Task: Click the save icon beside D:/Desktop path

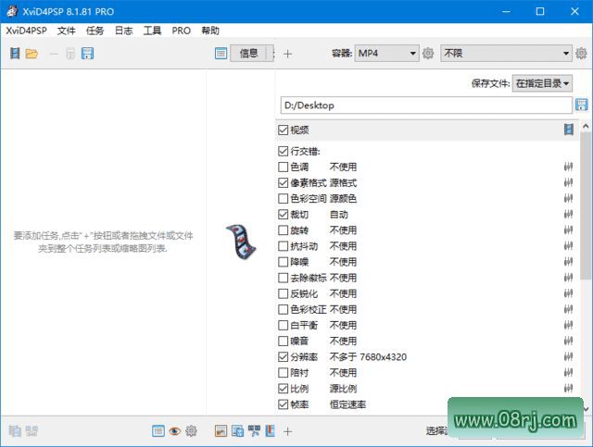Action: pos(581,105)
